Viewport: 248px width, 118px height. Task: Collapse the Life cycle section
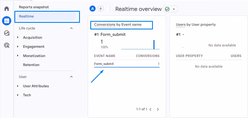tap(71, 28)
